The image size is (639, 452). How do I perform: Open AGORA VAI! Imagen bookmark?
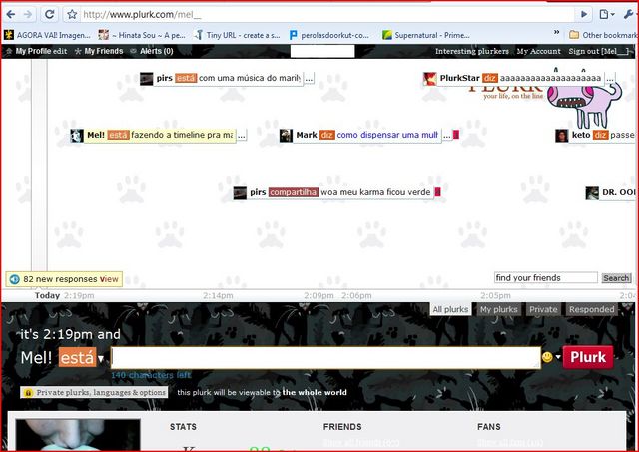pyautogui.click(x=47, y=35)
